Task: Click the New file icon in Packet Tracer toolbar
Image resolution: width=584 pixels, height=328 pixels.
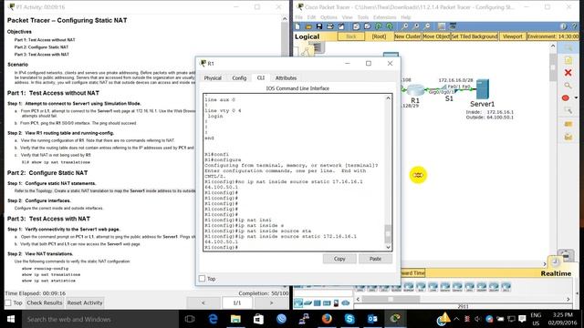Action: tap(297, 26)
